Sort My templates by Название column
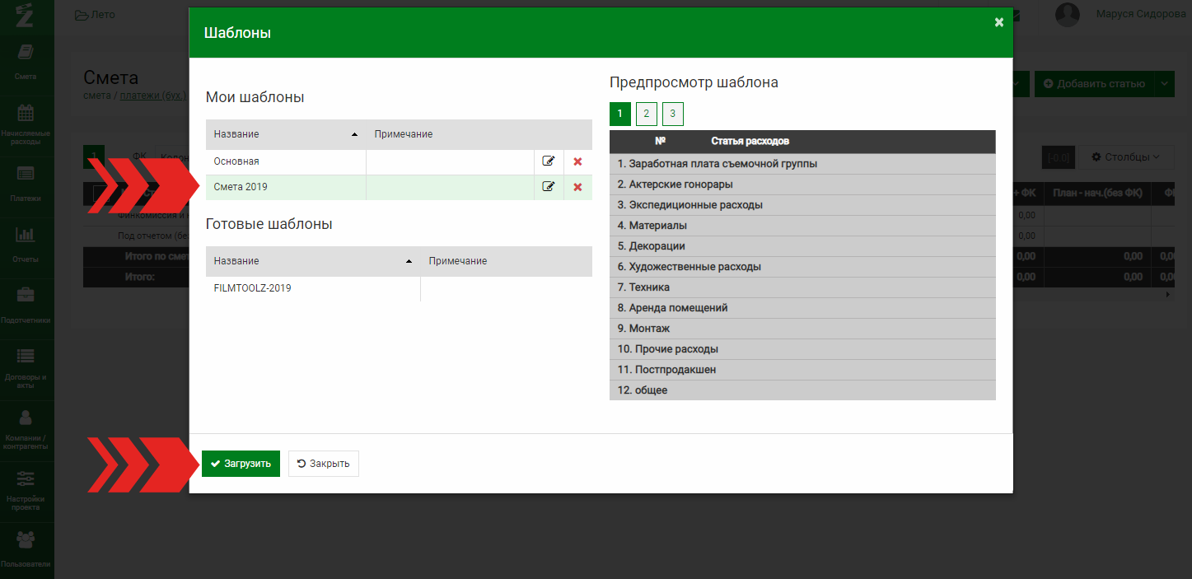The width and height of the screenshot is (1192, 579). point(285,134)
